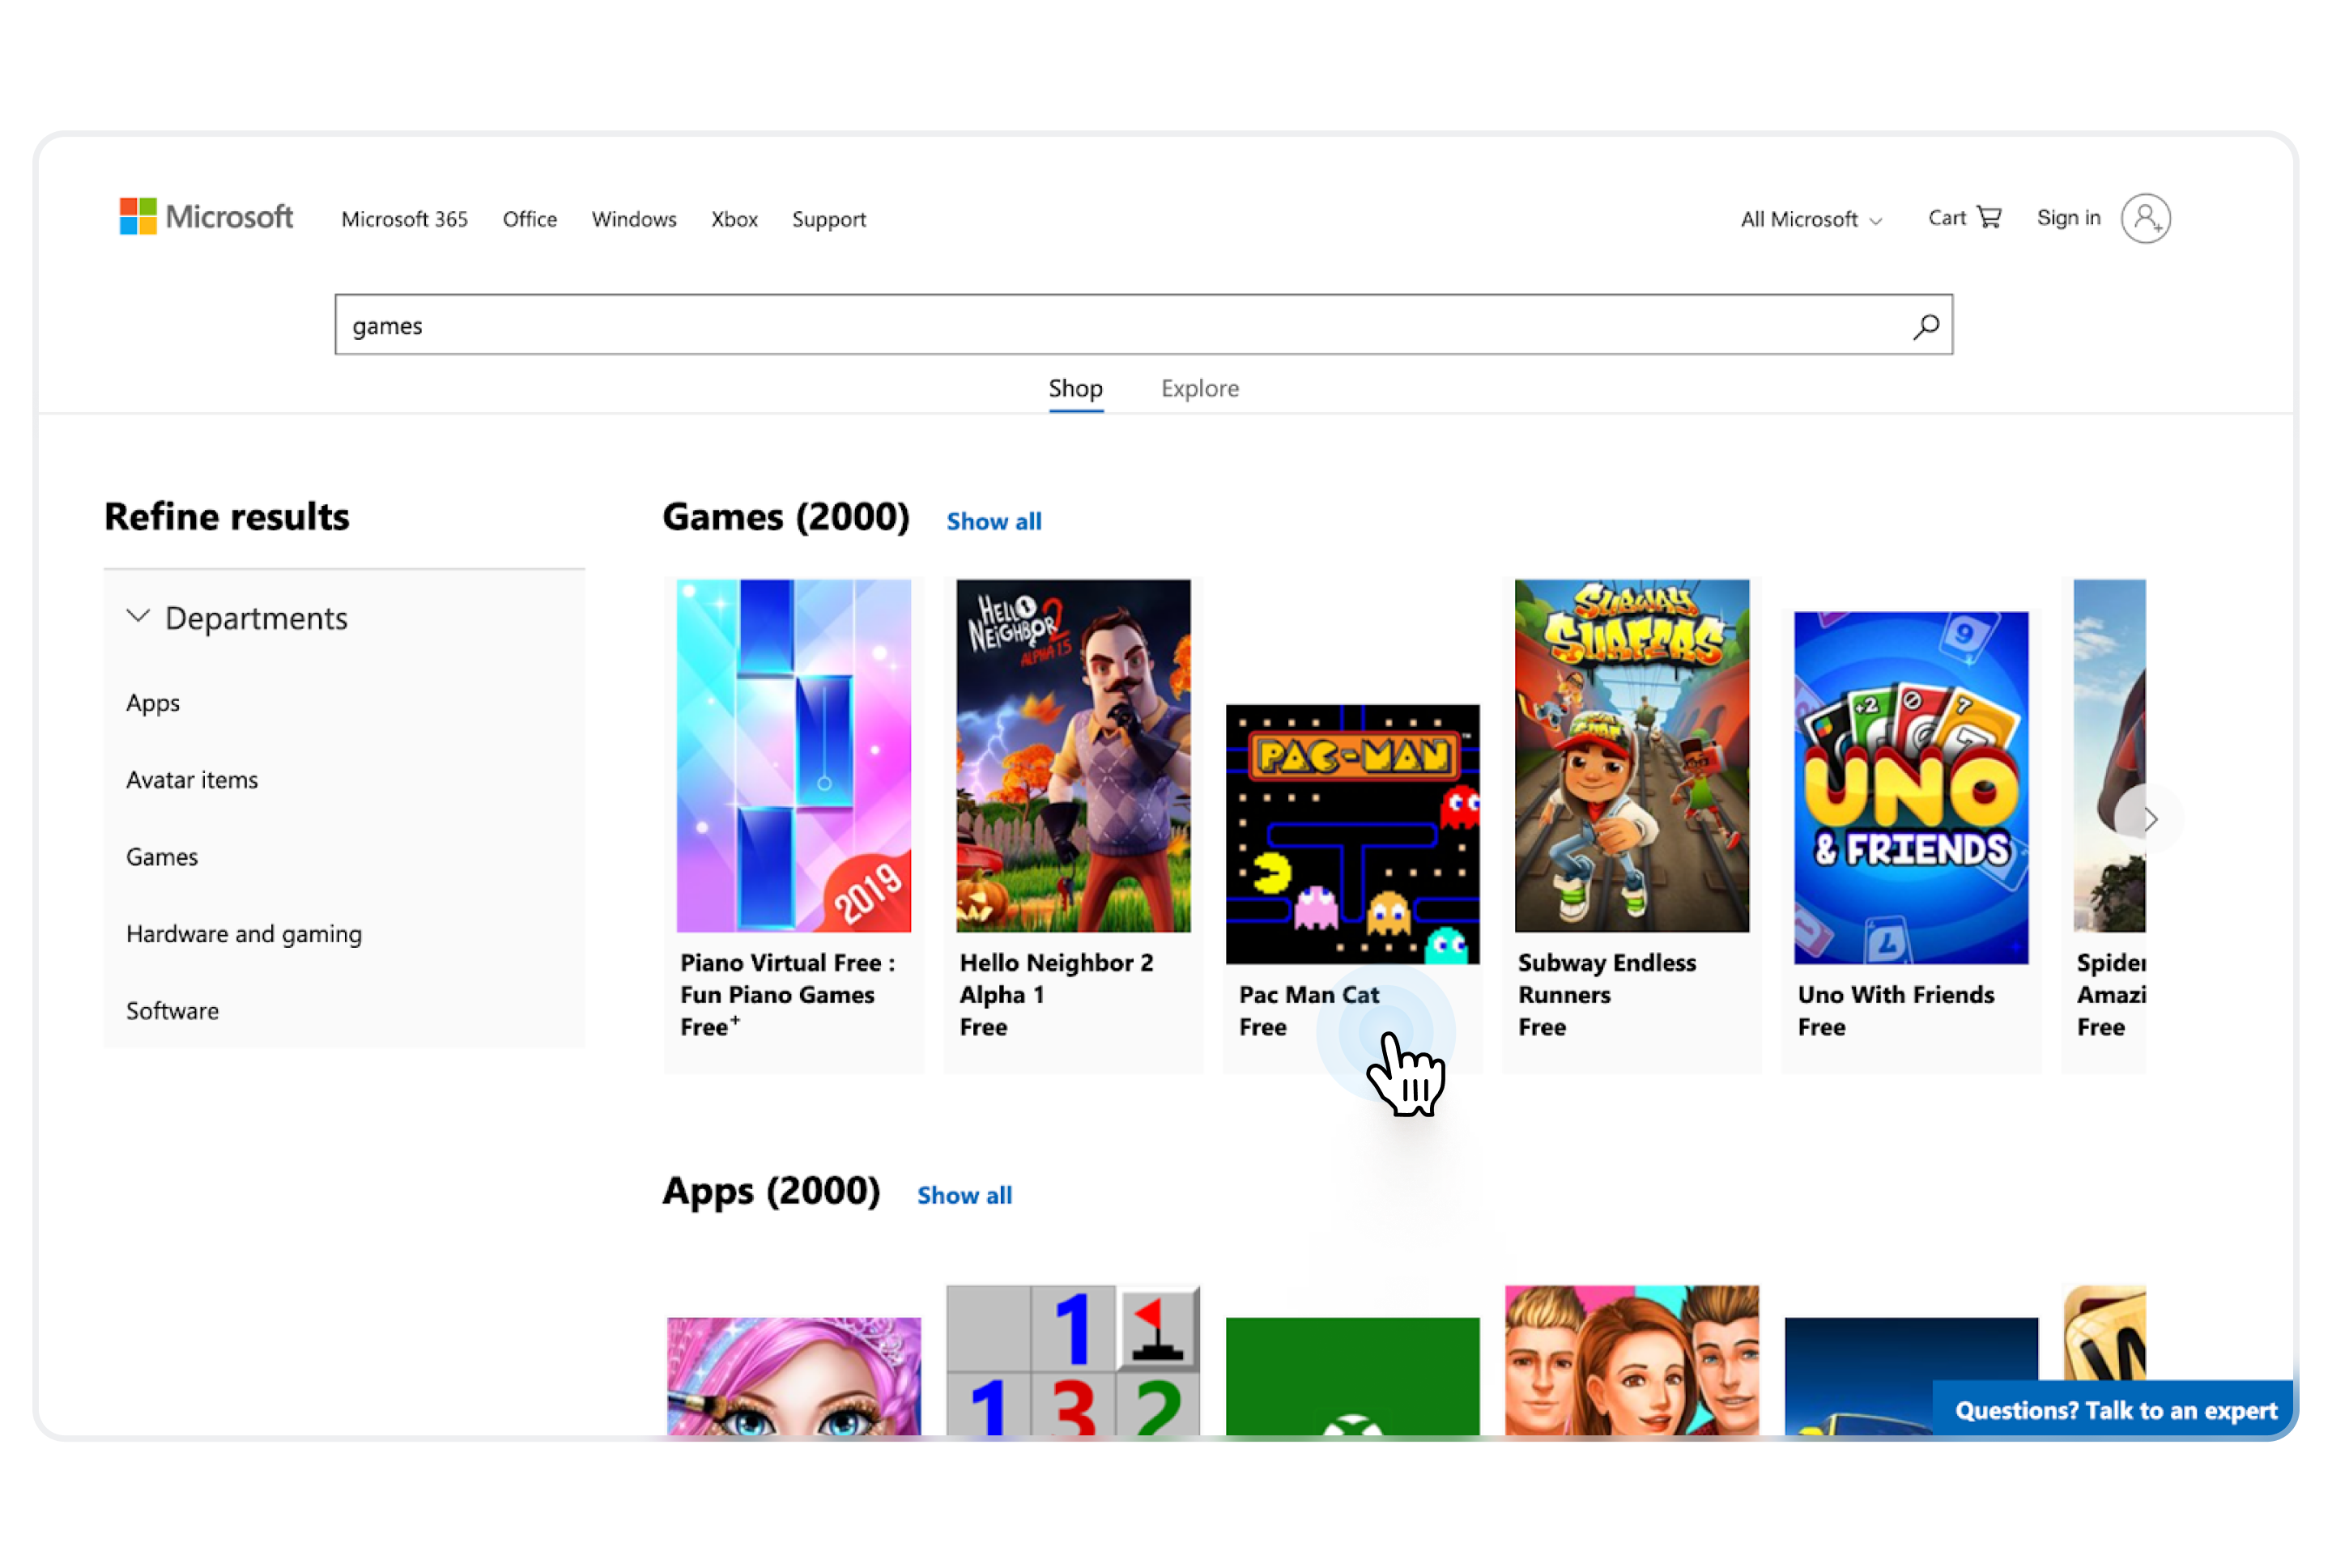Screen dimensions: 2332x1568
Task: Switch to the Explore tab
Action: 1200,389
